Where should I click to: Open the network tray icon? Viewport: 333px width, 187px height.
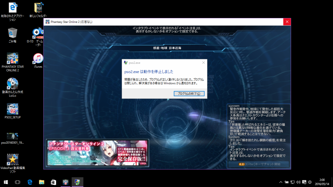tap(292, 182)
